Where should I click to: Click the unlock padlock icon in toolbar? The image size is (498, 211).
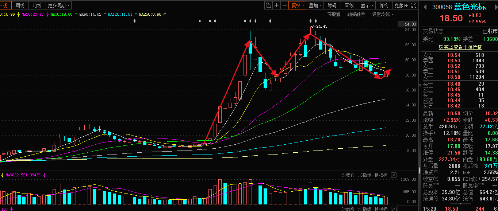click(x=269, y=5)
